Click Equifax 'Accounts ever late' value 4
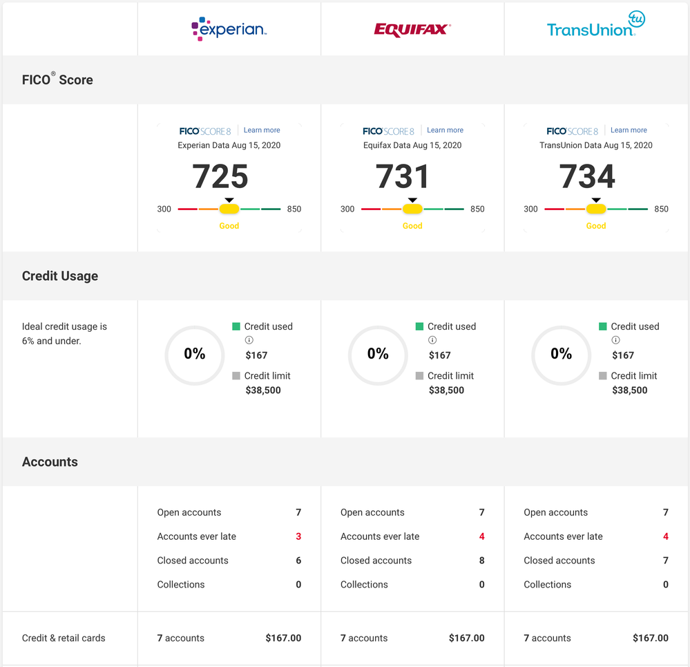690x667 pixels. 482,536
